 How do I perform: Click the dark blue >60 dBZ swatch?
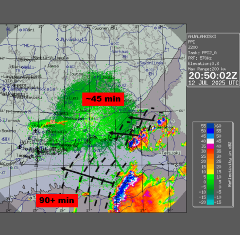[210, 126]
